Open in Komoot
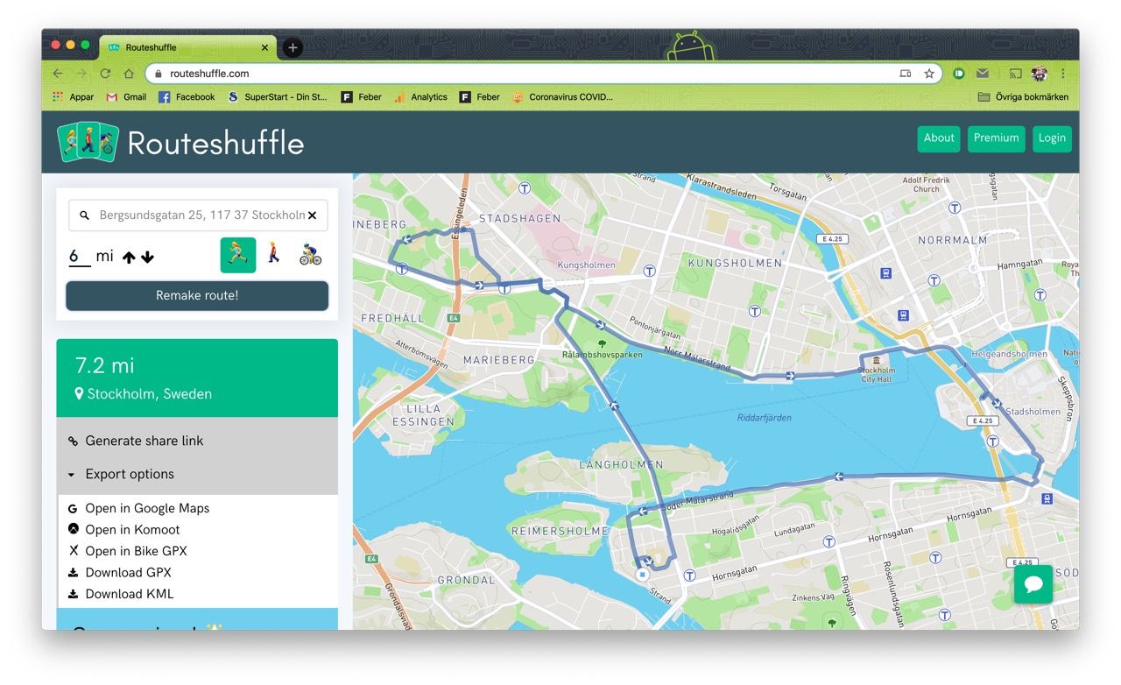Image resolution: width=1121 pixels, height=685 pixels. (132, 529)
